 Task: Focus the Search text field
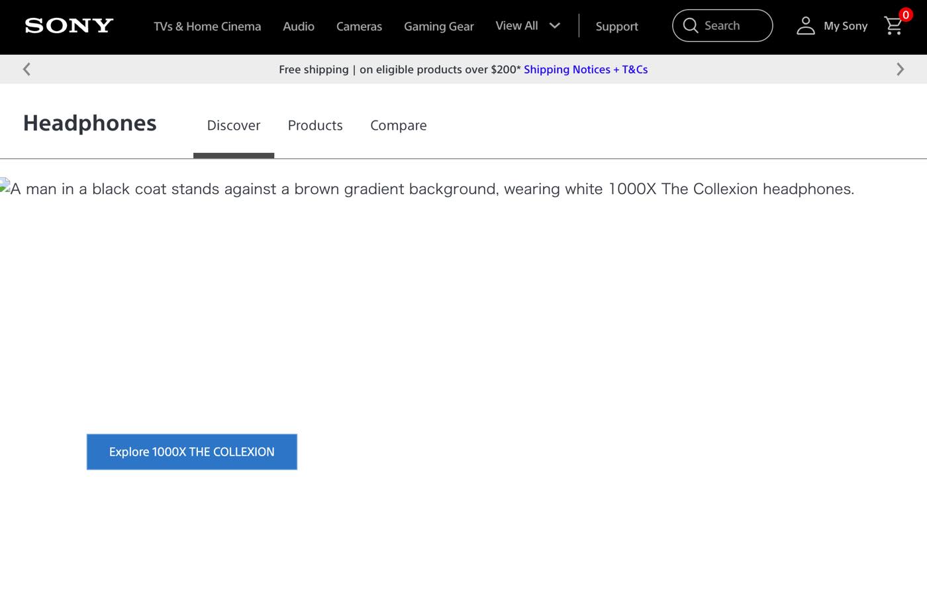click(733, 26)
